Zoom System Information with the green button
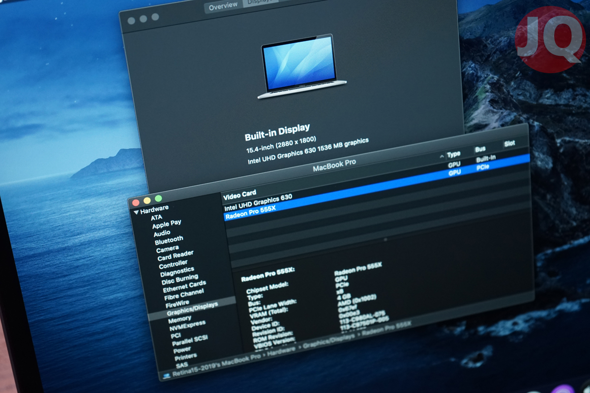 158,198
